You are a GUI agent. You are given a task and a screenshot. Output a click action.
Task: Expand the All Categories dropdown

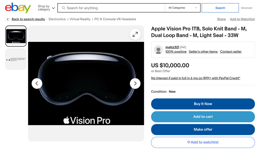point(183,8)
